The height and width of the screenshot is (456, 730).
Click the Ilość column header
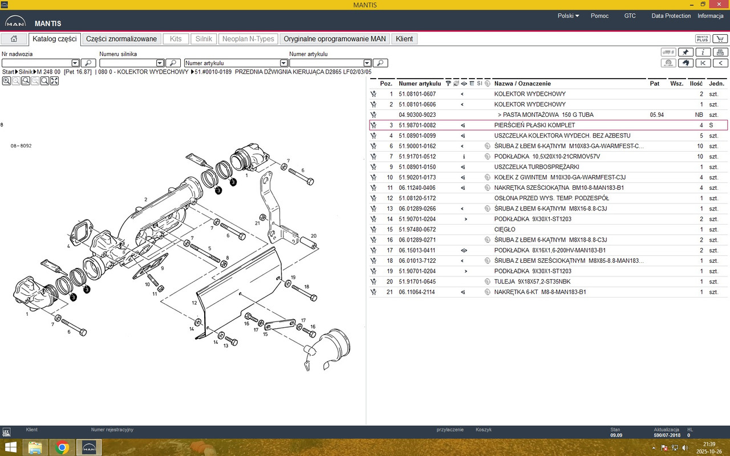tap(696, 83)
